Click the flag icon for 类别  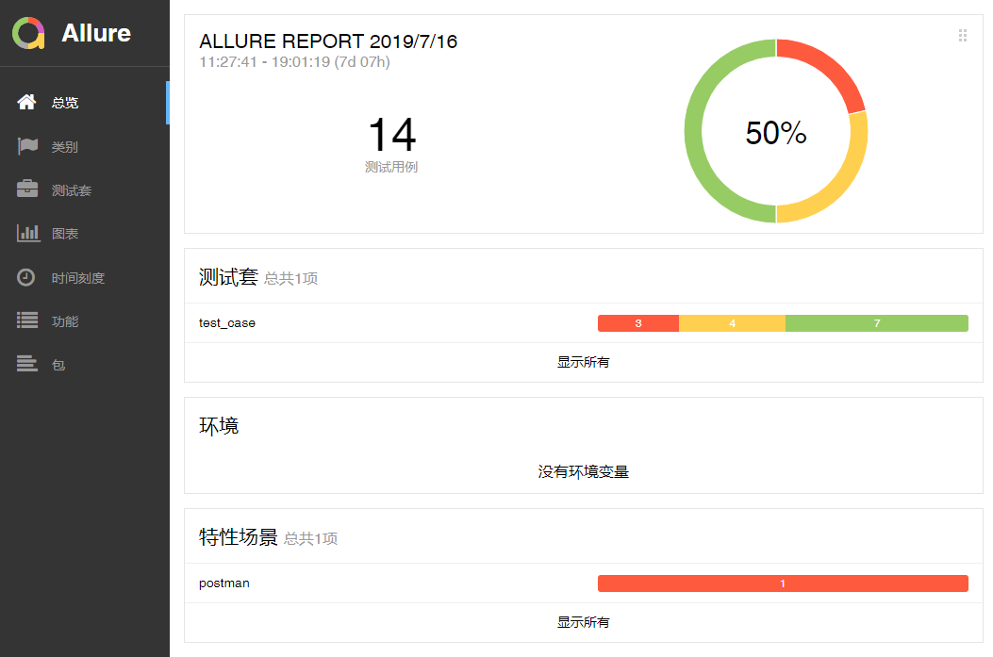(27, 146)
